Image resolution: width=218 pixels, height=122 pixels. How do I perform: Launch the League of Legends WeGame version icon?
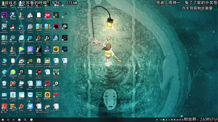click(x=13, y=49)
